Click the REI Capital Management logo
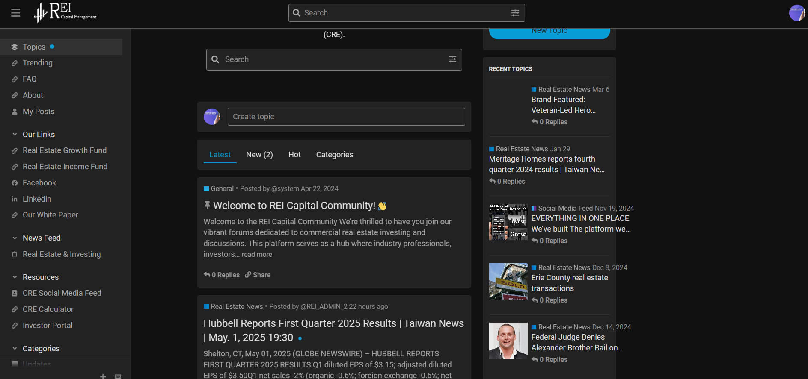Viewport: 808px width, 379px height. point(65,12)
